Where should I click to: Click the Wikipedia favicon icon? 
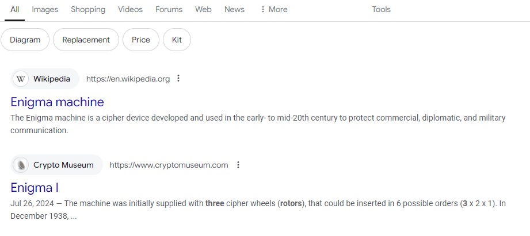pos(21,79)
